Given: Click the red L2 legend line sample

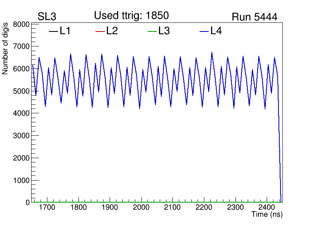Looking at the screenshot, I should pyautogui.click(x=100, y=31).
